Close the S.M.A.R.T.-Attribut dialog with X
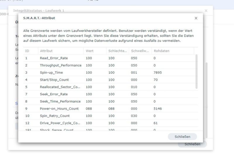The height and width of the screenshot is (155, 234). point(196,18)
